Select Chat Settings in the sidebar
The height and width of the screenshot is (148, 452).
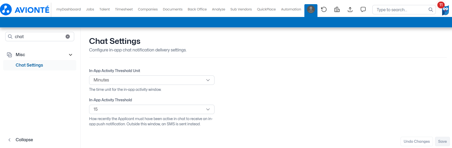40,65
